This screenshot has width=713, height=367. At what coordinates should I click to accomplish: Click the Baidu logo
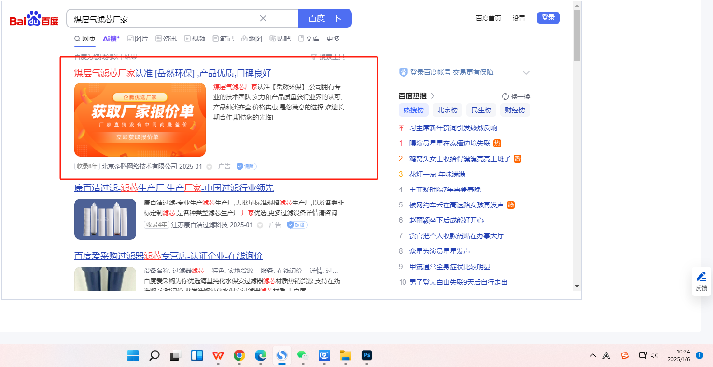[x=34, y=20]
